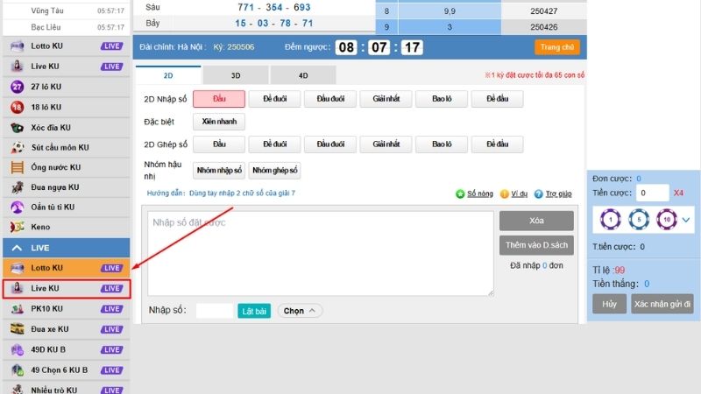
Task: Enable the Xiên nhanh special option
Action: coord(218,122)
